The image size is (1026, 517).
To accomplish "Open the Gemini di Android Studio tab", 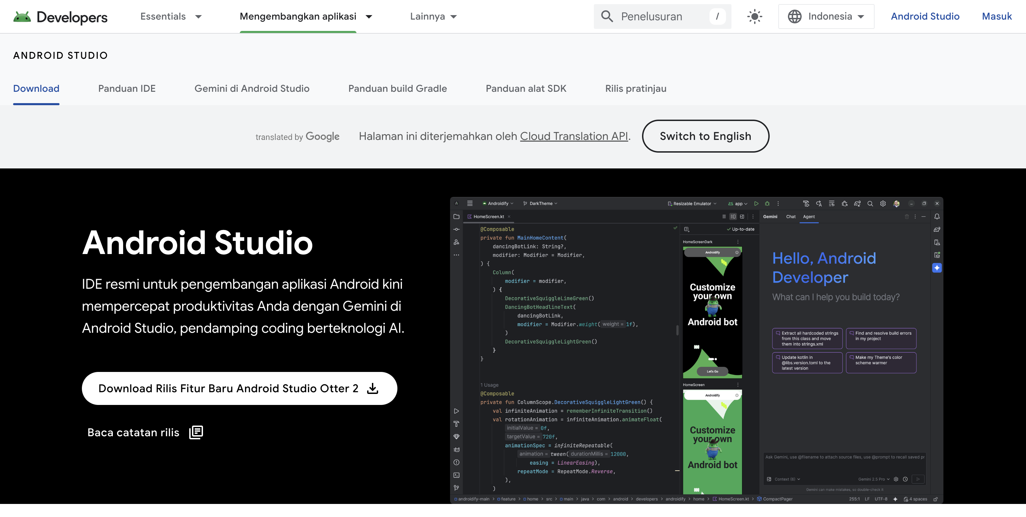I will [252, 88].
